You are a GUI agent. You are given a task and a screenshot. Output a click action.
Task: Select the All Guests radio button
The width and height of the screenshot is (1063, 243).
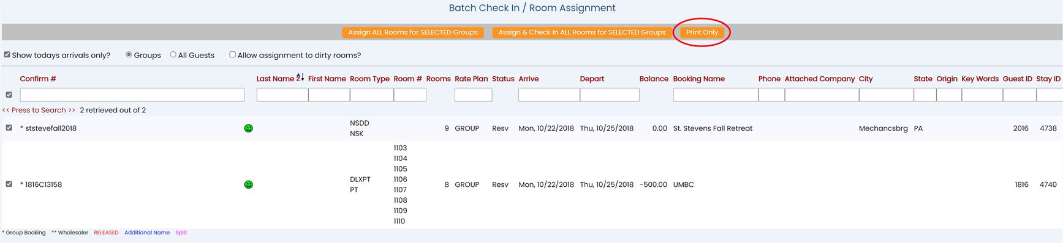[173, 54]
